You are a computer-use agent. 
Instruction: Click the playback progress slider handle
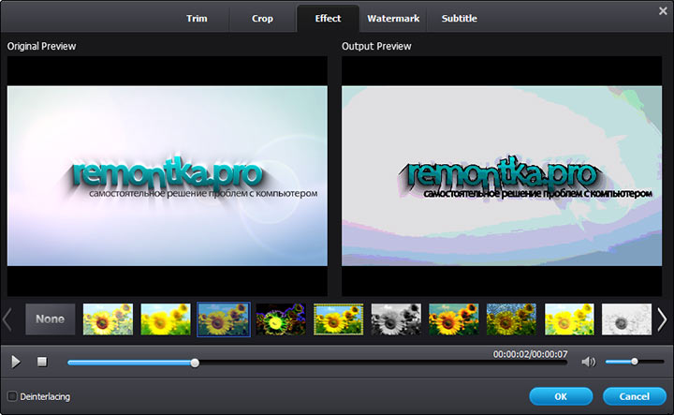pyautogui.click(x=195, y=363)
